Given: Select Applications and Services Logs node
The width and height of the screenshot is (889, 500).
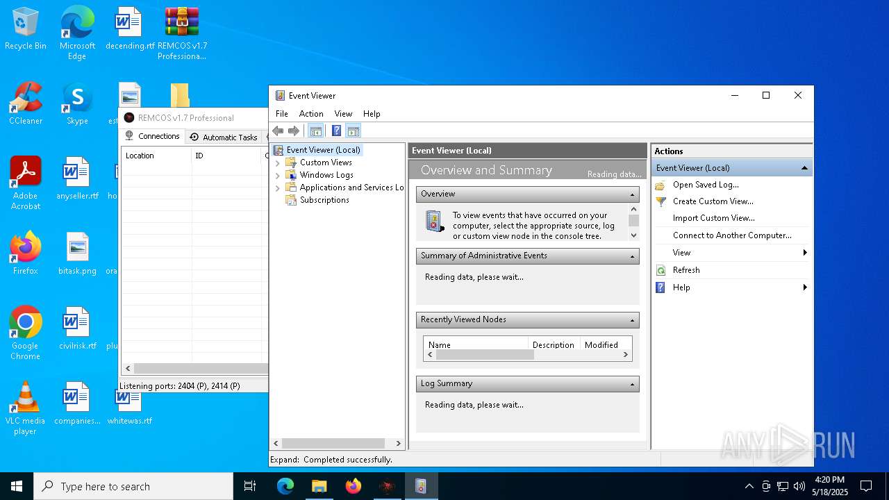Looking at the screenshot, I should tap(351, 187).
